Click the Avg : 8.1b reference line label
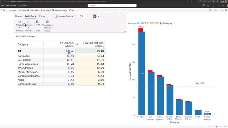228x128 pixels. [200, 83]
